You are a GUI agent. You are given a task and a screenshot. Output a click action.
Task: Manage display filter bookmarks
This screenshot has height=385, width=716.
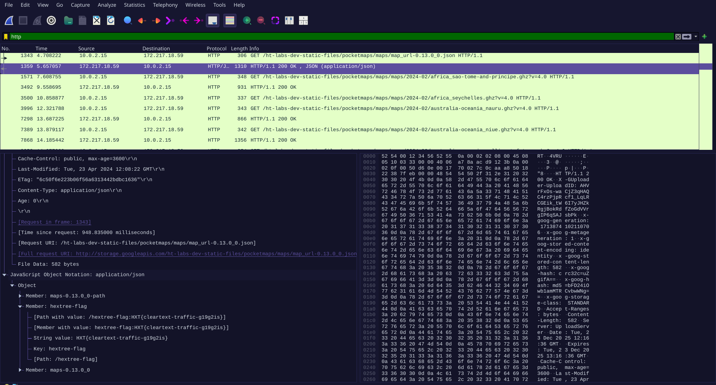coord(6,37)
